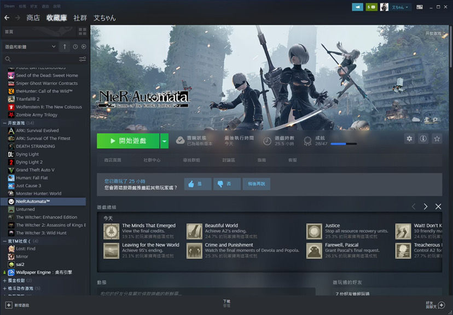The image size is (453, 315).
Task: Click the 新增遊戲 add game plus icon
Action: (9, 305)
